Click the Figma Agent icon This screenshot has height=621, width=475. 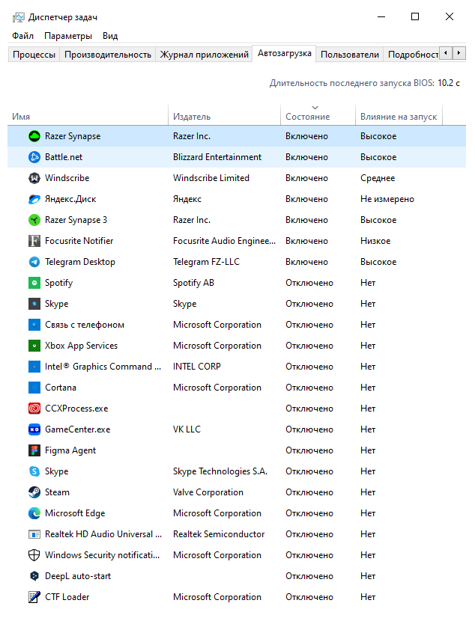(34, 450)
